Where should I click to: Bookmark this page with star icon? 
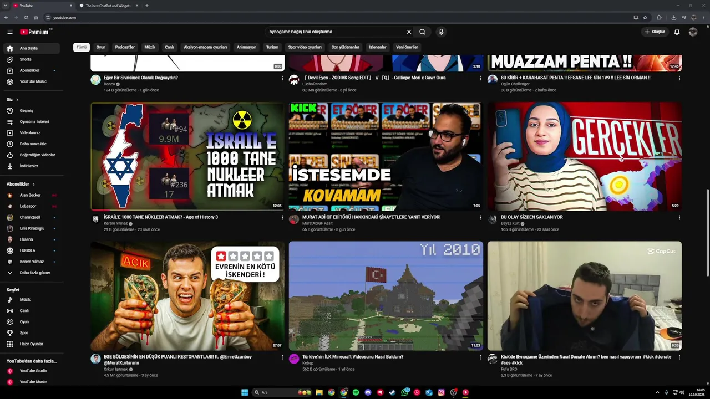tap(645, 17)
